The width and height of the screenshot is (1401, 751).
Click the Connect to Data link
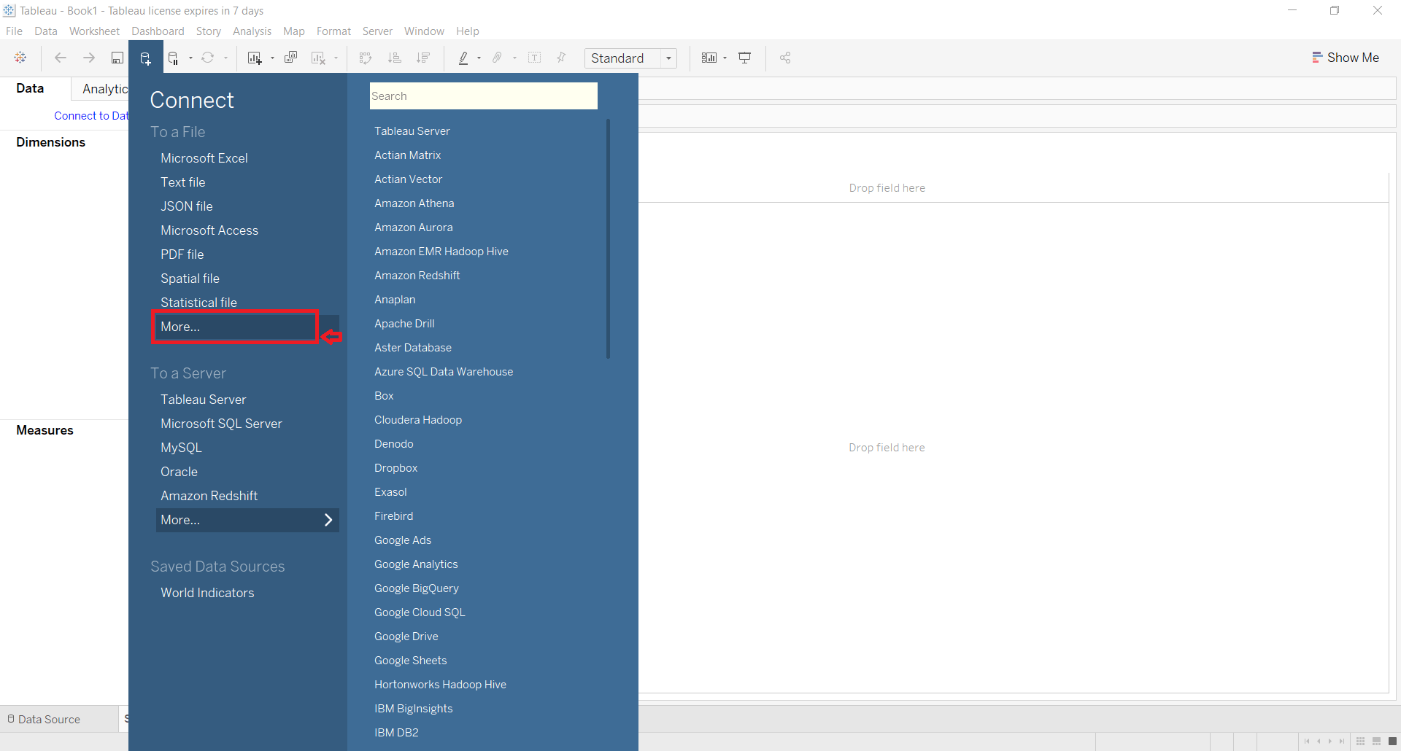(x=90, y=115)
